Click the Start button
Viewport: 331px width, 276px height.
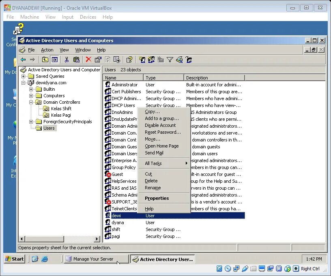15,259
